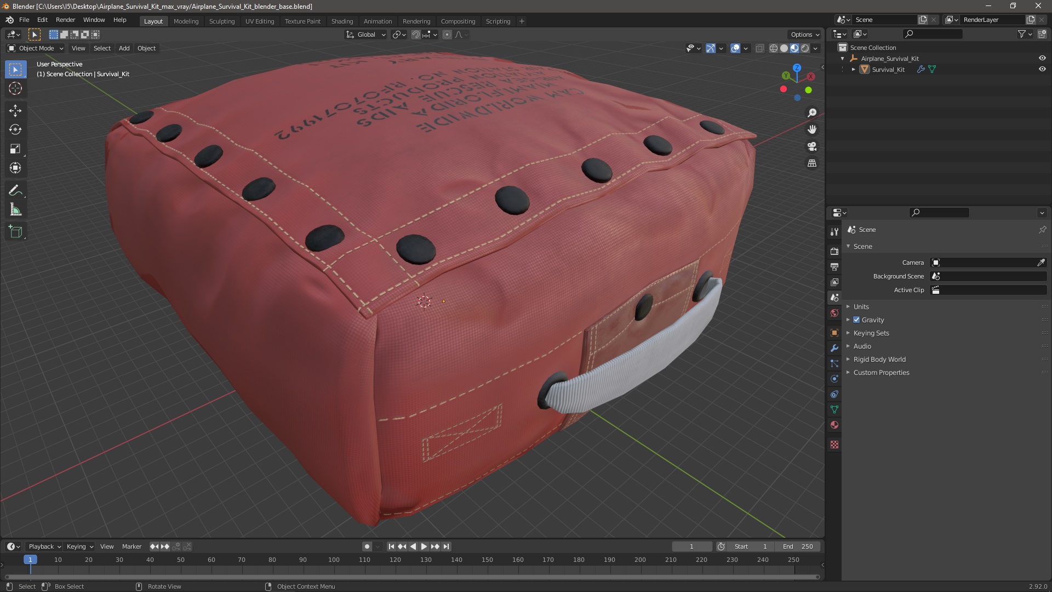Viewport: 1052px width, 592px height.
Task: Hide Airplane_Survival_Kit collection in outliner
Action: (1042, 58)
